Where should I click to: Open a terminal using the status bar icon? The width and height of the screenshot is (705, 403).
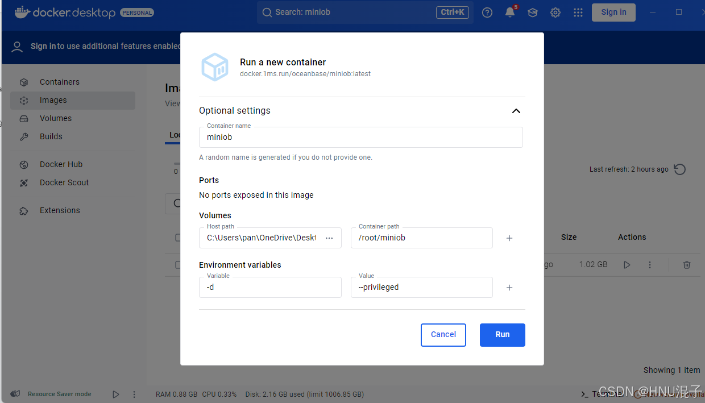(584, 394)
